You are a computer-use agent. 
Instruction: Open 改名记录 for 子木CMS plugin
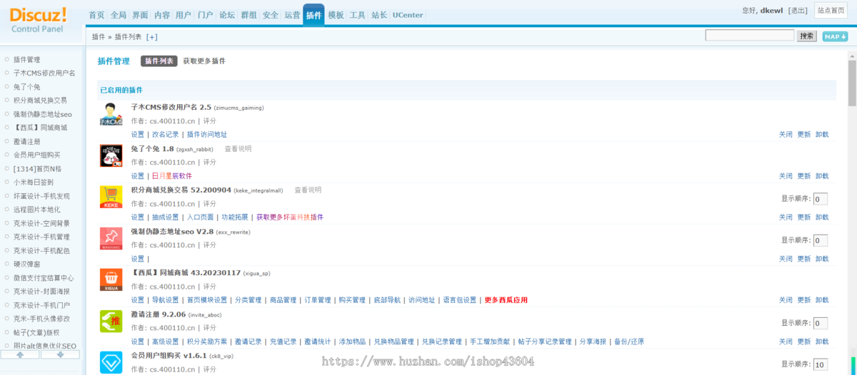[166, 134]
